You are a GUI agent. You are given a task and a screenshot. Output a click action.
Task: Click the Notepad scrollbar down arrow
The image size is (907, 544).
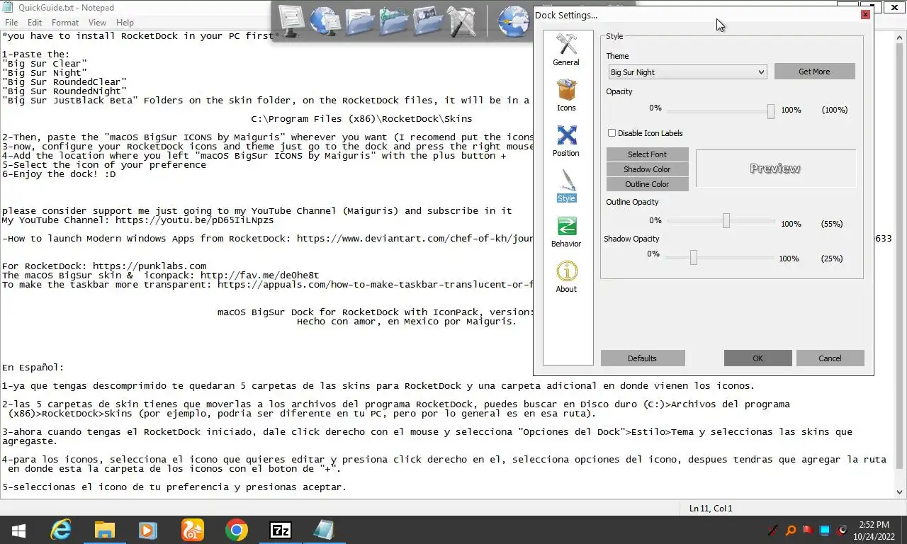[x=900, y=492]
